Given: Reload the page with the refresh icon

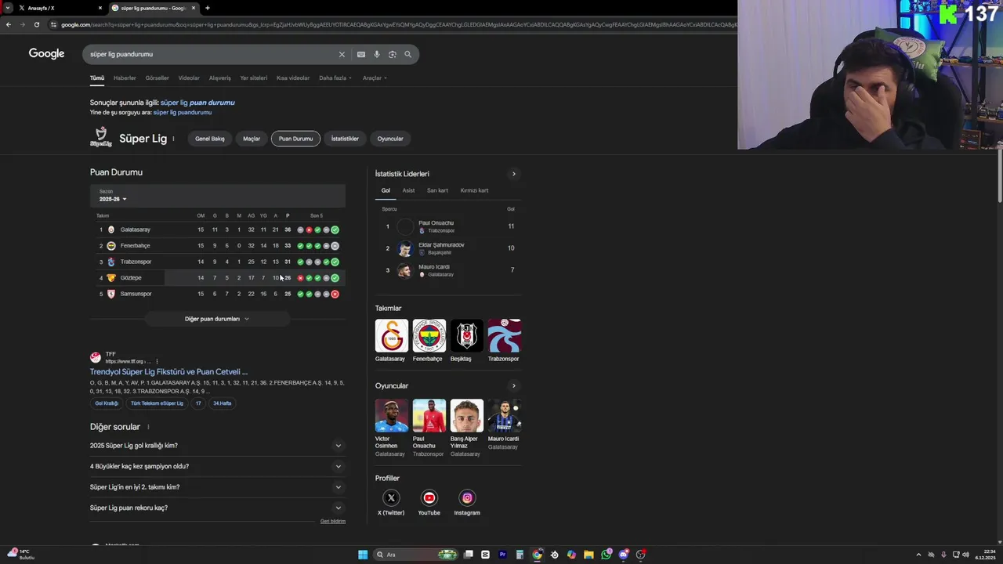Looking at the screenshot, I should (36, 24).
